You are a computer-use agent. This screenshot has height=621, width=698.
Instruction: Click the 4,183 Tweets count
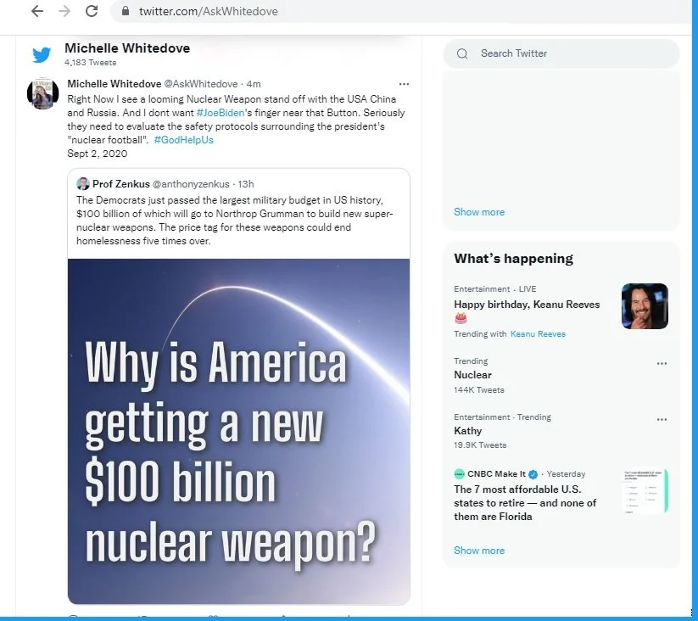pyautogui.click(x=91, y=63)
